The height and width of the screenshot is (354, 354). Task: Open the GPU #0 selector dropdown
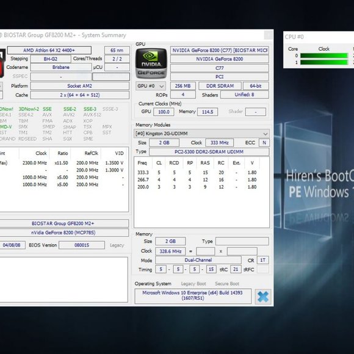click(x=151, y=86)
